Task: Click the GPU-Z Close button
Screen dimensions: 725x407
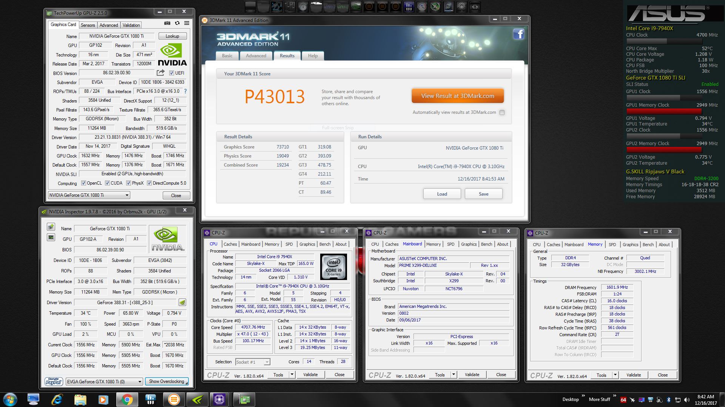Action: [176, 195]
